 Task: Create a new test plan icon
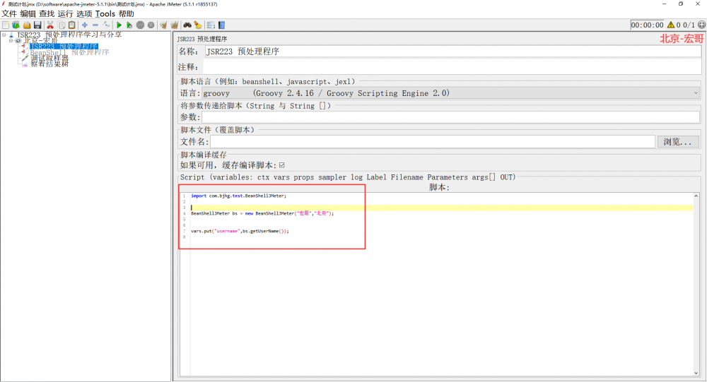[6, 25]
